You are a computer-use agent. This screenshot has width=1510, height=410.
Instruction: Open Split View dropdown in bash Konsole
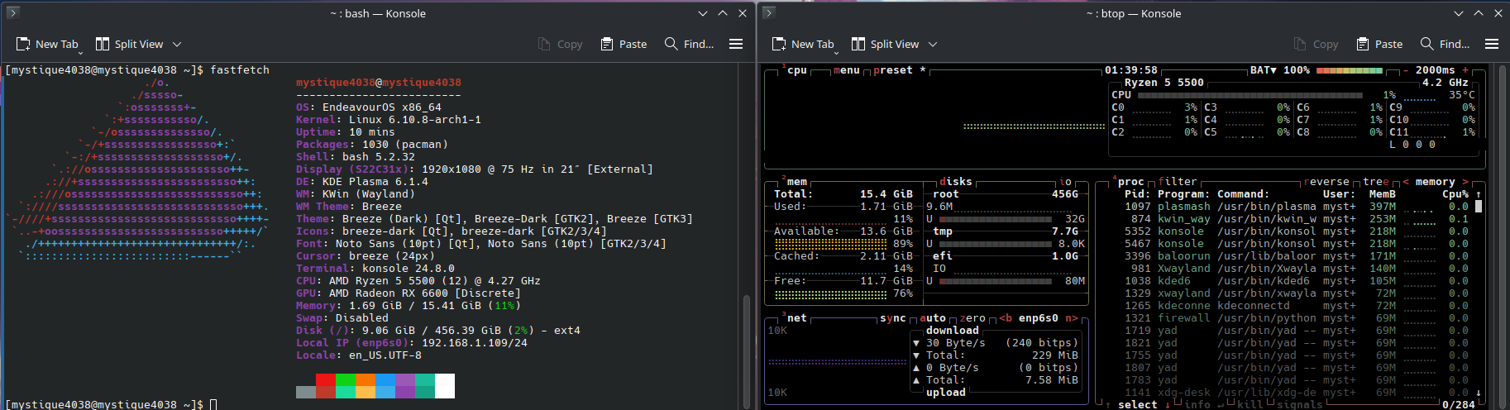point(176,44)
